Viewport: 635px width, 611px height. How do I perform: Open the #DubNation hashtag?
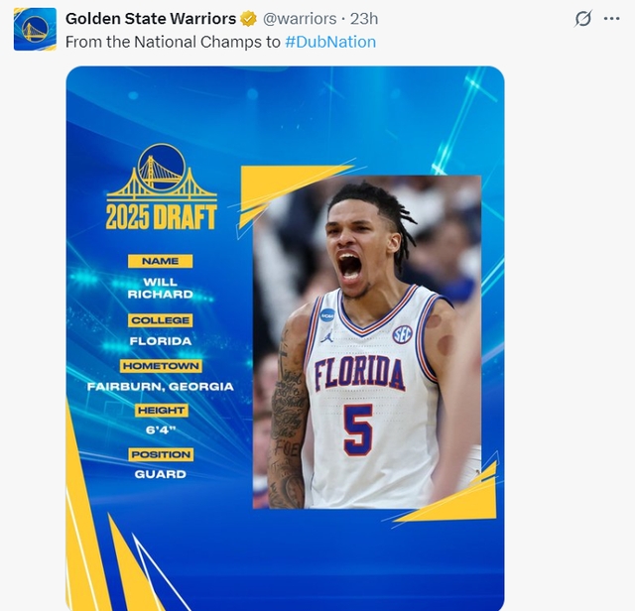tap(330, 42)
